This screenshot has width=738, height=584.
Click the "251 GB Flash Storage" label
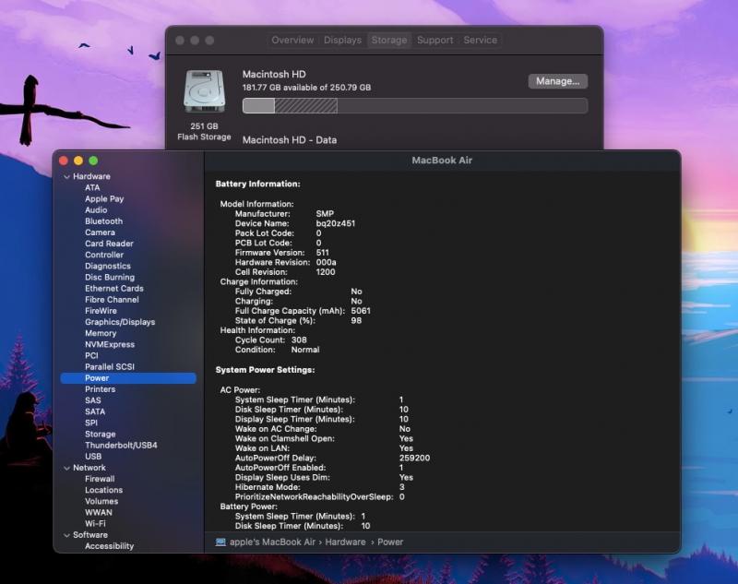204,132
